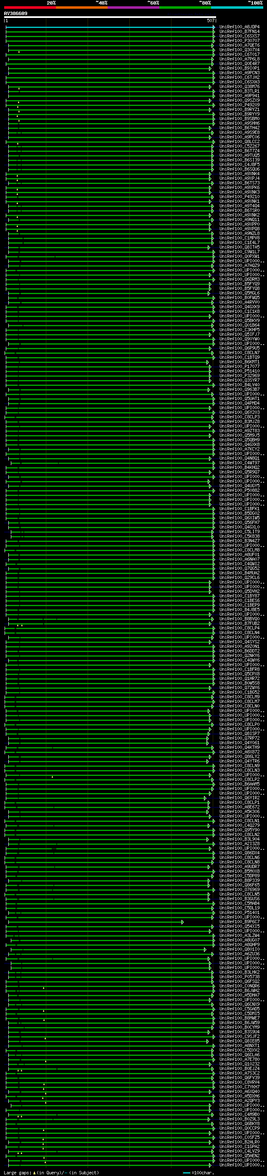Select the UniRef100_B9P6C7 label
This screenshot has width=267, height=1176.
pyautogui.click(x=239, y=922)
